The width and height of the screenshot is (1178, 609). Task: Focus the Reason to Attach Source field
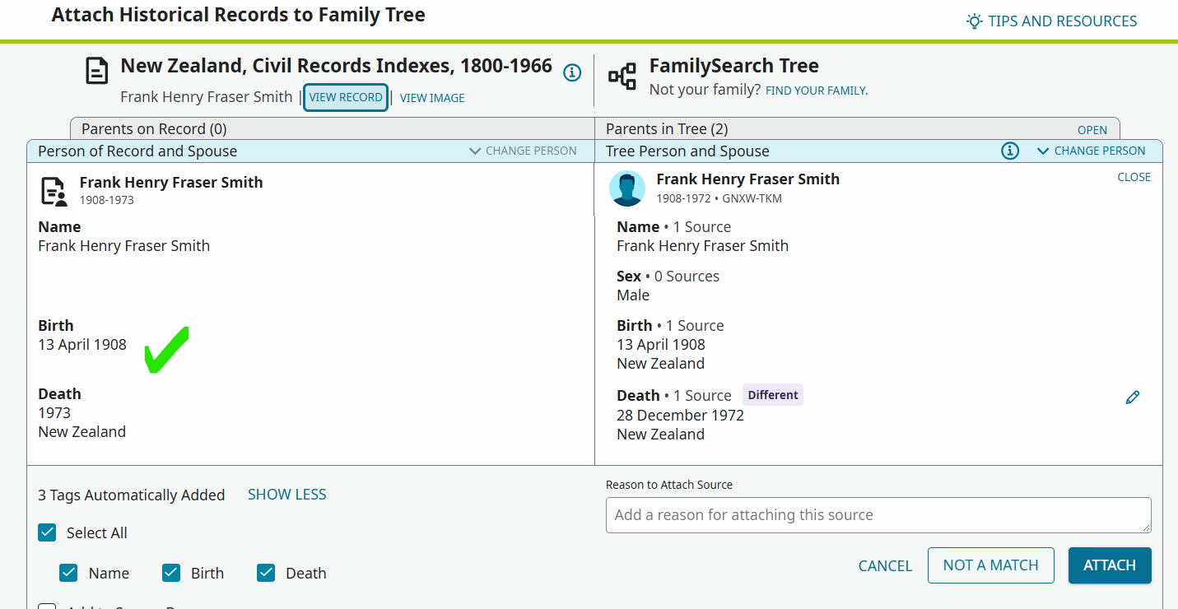(x=878, y=515)
